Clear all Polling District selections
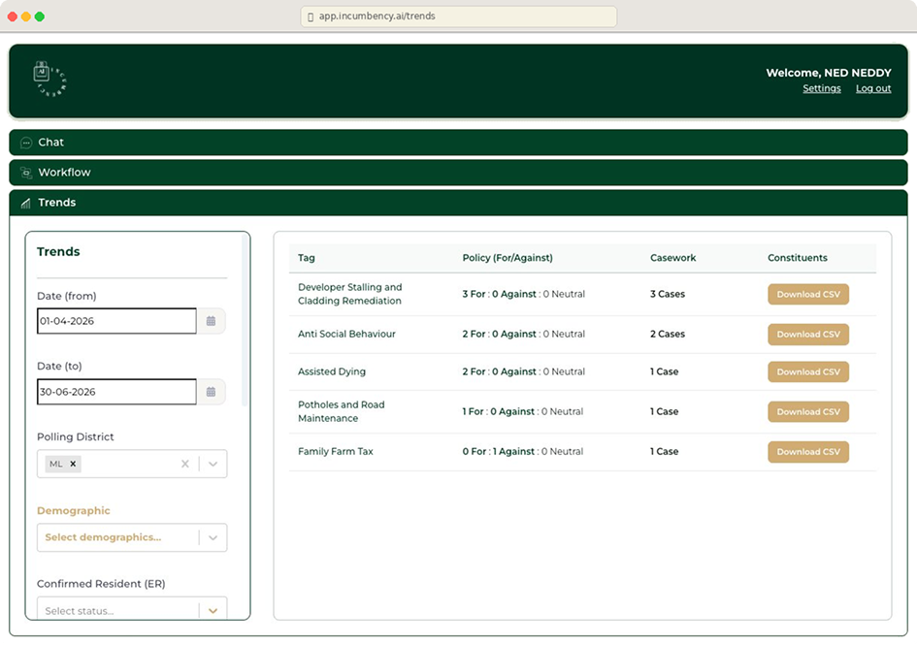This screenshot has width=917, height=645. point(184,464)
